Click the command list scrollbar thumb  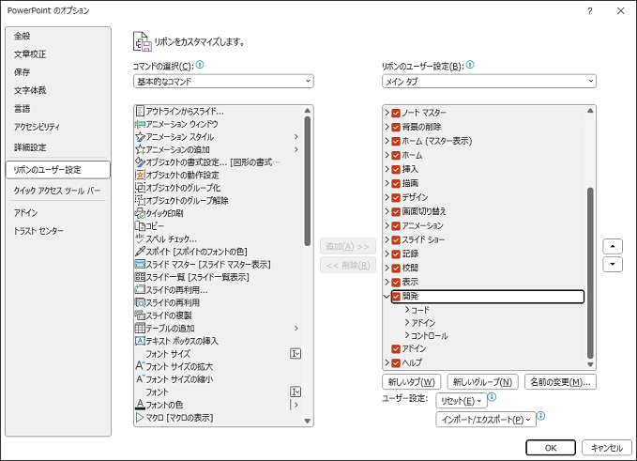point(307,181)
